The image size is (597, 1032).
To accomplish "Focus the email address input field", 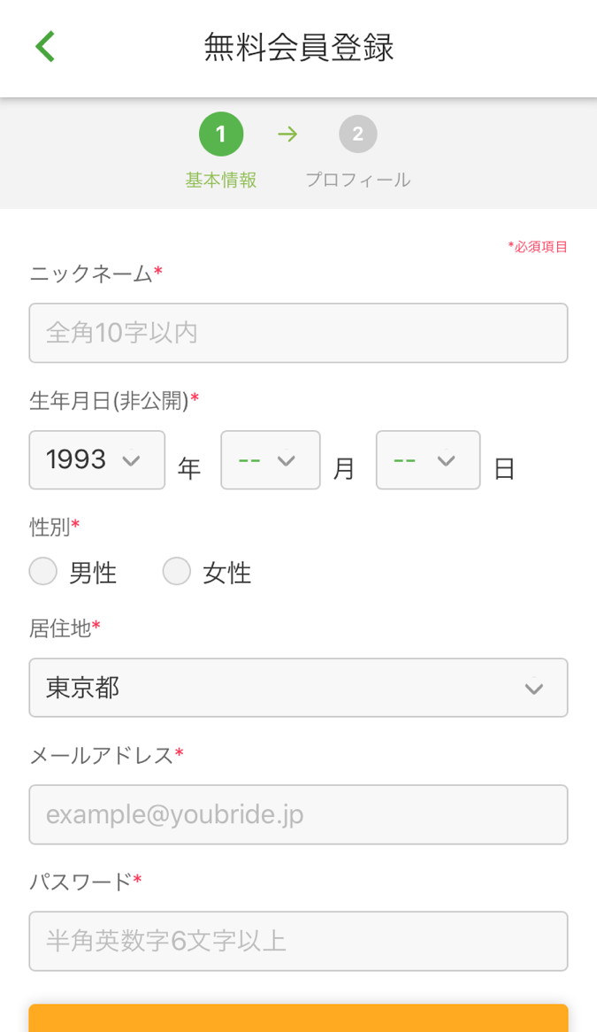I will click(x=298, y=814).
